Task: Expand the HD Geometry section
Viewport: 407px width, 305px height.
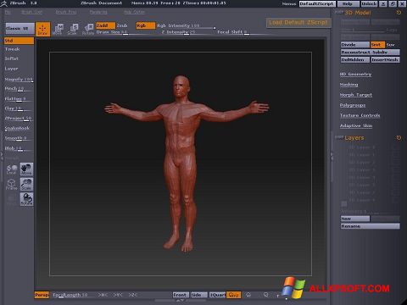Action: (x=355, y=74)
